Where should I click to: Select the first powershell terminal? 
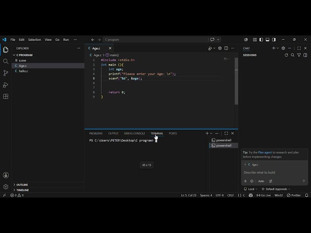(224, 140)
